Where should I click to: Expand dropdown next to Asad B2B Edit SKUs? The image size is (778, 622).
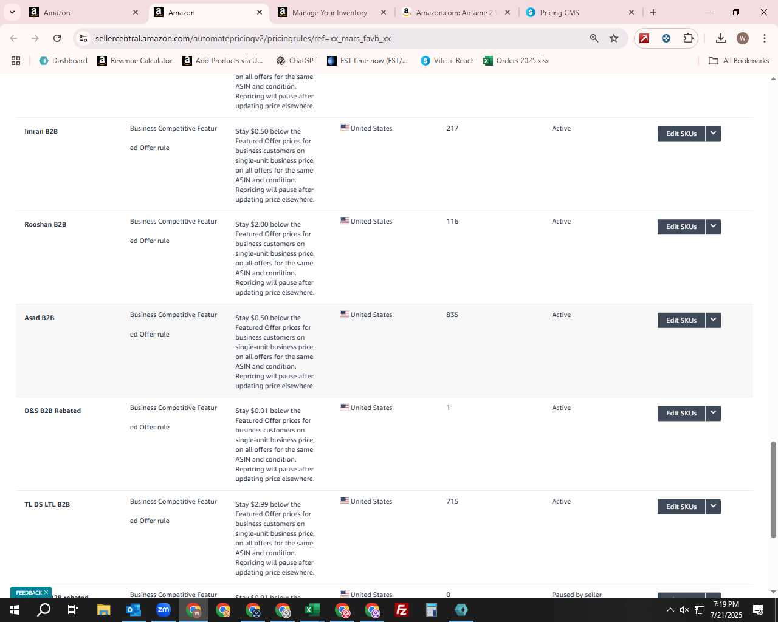(x=713, y=320)
